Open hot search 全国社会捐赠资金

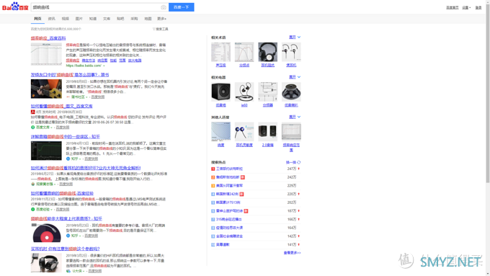click(229, 236)
